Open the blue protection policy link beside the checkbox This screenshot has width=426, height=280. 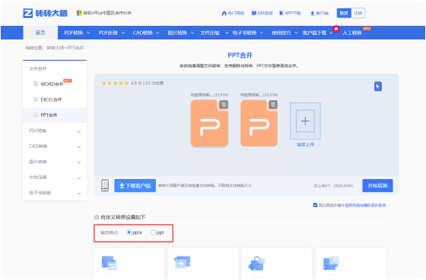pyautogui.click(x=365, y=205)
